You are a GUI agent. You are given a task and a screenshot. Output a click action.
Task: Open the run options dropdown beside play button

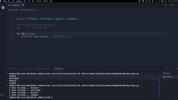168,5
